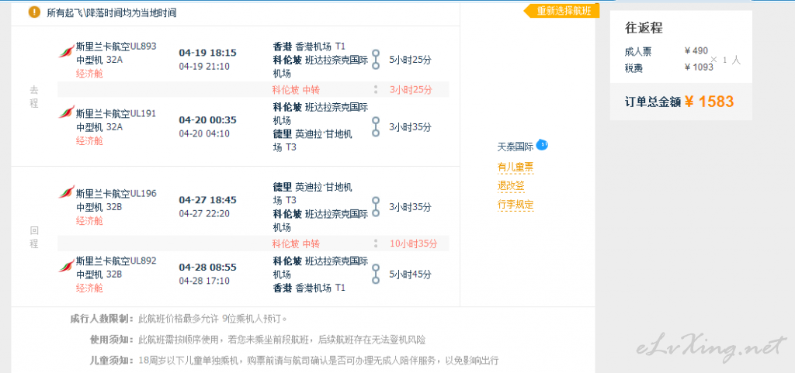Image resolution: width=795 pixels, height=373 pixels.
Task: Click arrival time 04-28 17:10
Action: tap(204, 281)
